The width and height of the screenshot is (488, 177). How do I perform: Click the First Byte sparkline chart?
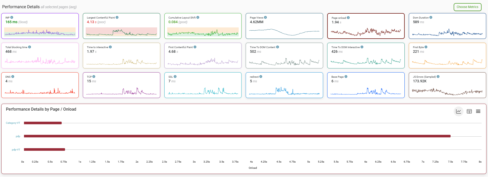447,62
